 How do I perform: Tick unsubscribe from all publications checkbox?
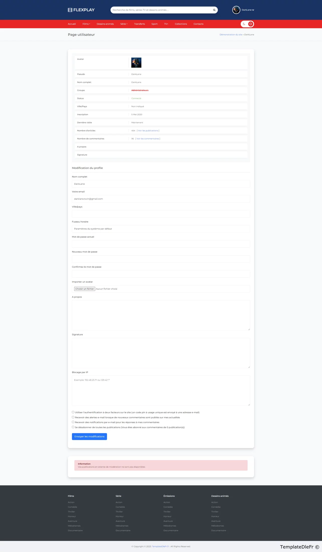pos(73,427)
